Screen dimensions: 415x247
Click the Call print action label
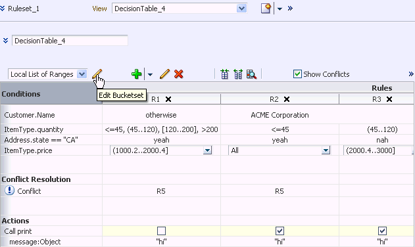[x=18, y=231]
